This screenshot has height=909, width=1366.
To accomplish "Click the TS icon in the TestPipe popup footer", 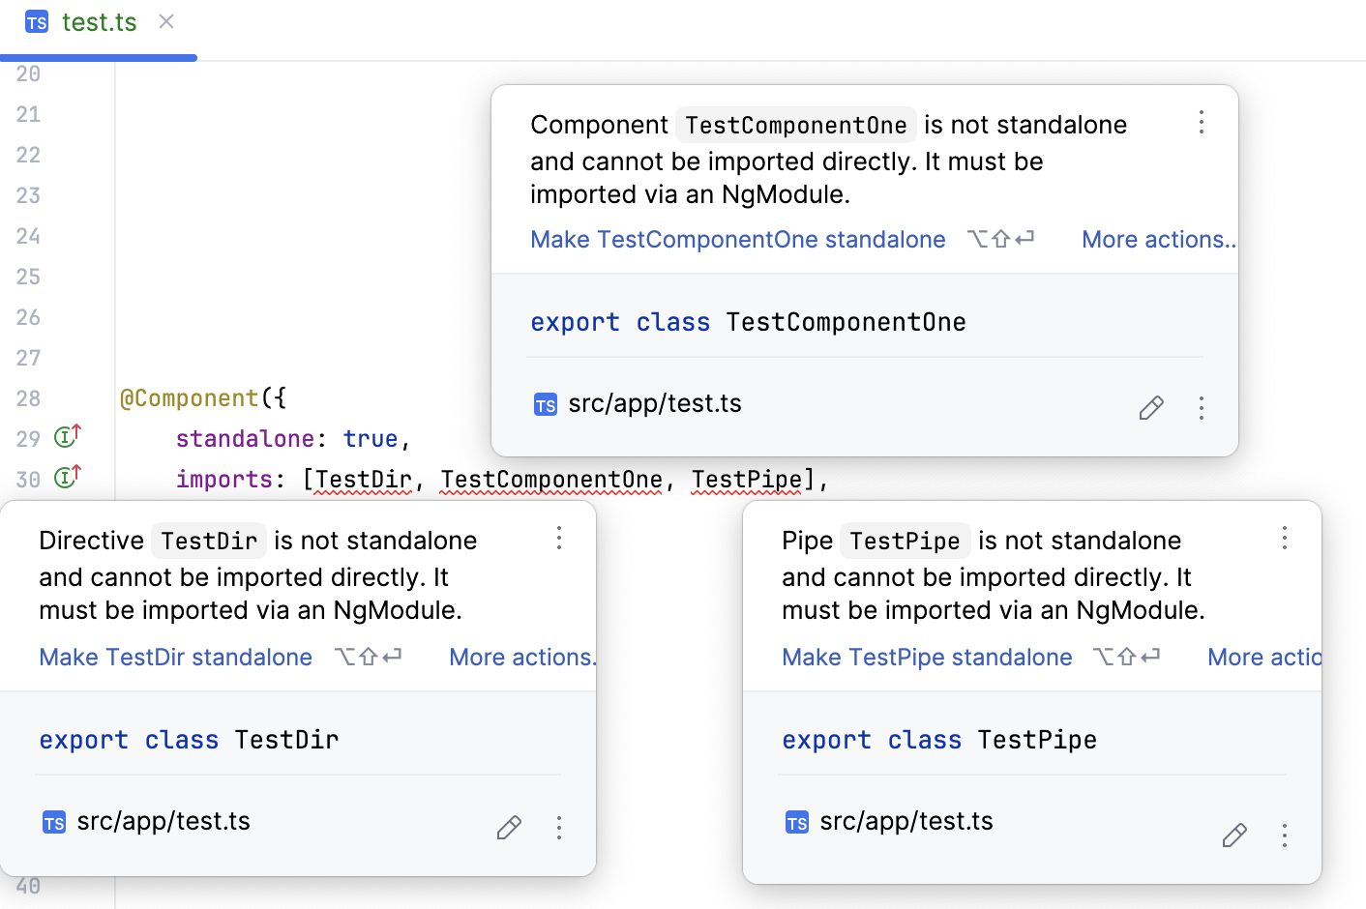I will [x=796, y=822].
